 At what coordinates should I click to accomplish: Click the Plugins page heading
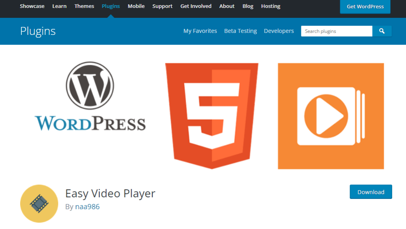(x=38, y=31)
